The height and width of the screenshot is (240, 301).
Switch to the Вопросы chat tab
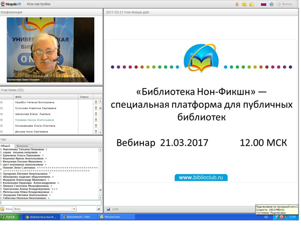tap(22, 146)
